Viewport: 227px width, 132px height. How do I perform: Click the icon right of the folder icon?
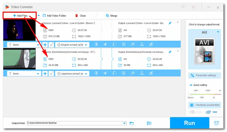pyautogui.click(x=149, y=123)
